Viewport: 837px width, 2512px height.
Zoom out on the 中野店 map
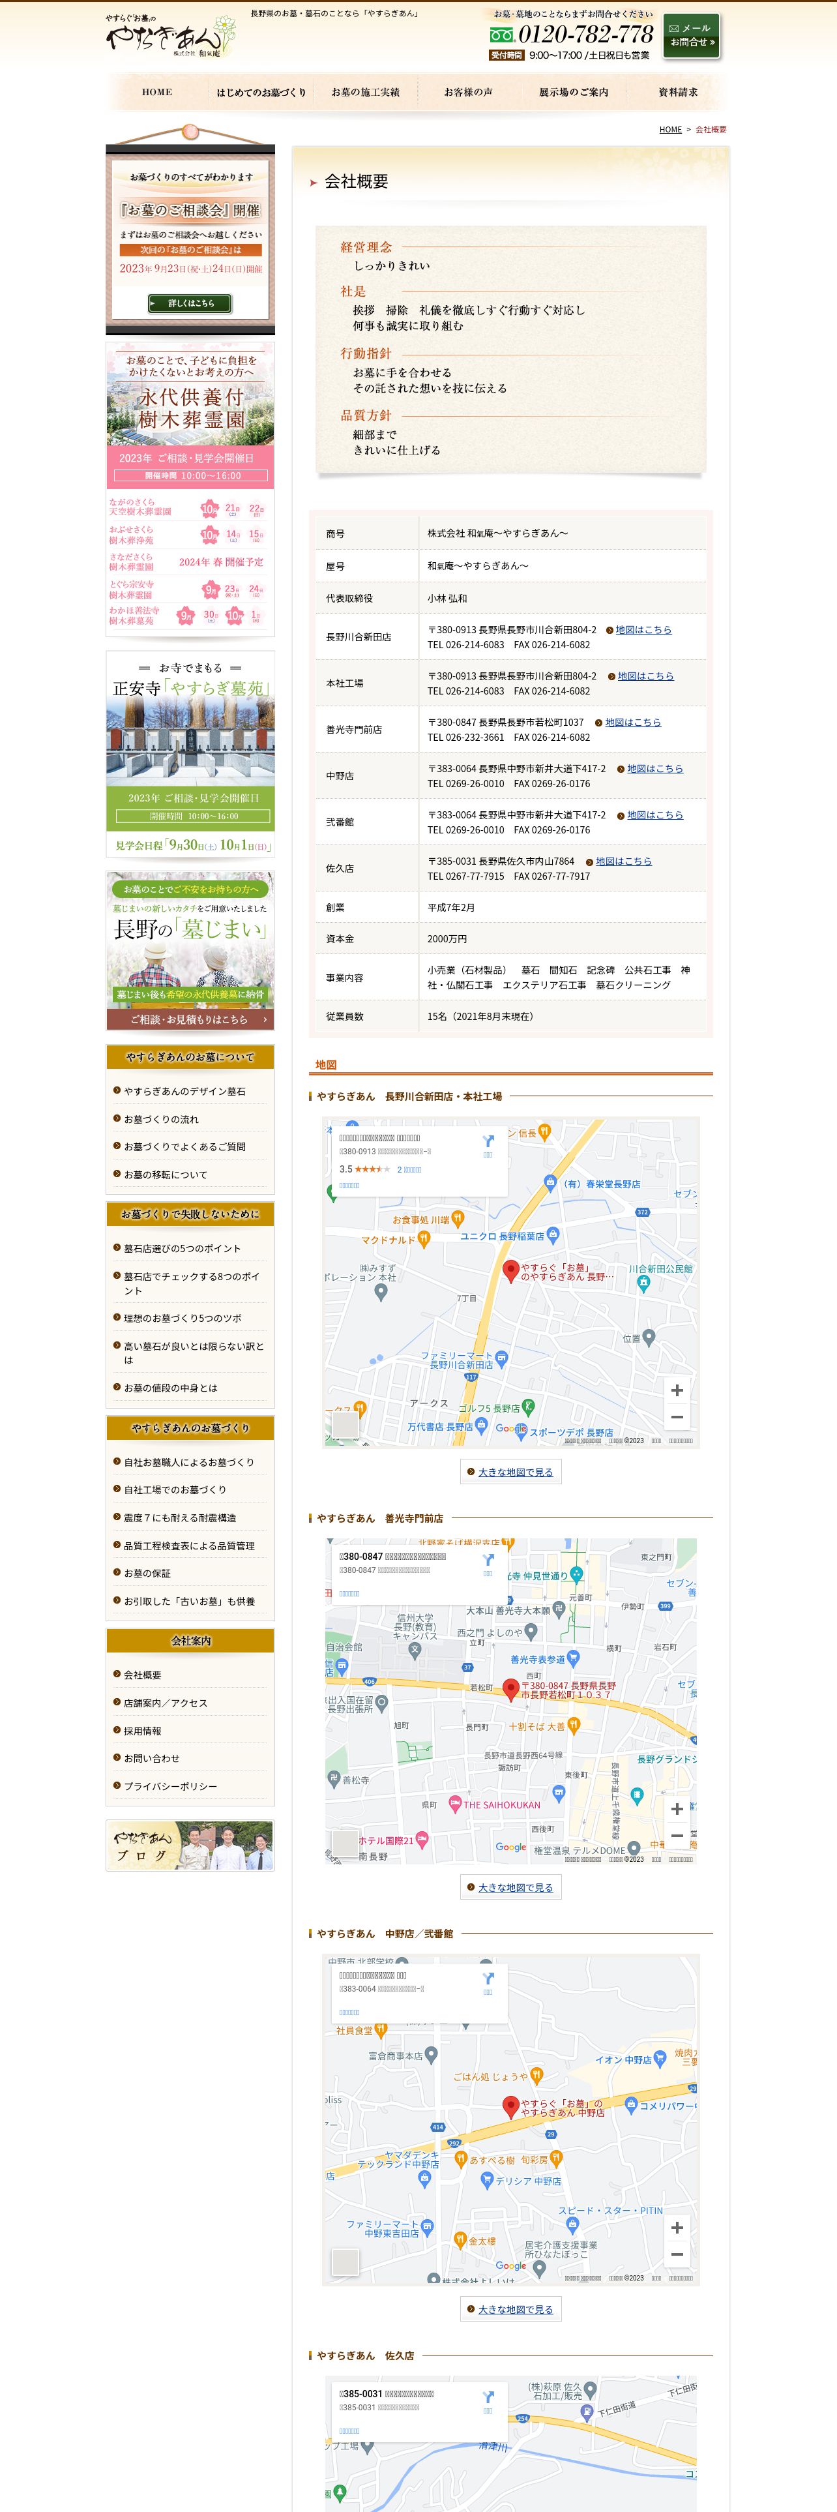677,2254
